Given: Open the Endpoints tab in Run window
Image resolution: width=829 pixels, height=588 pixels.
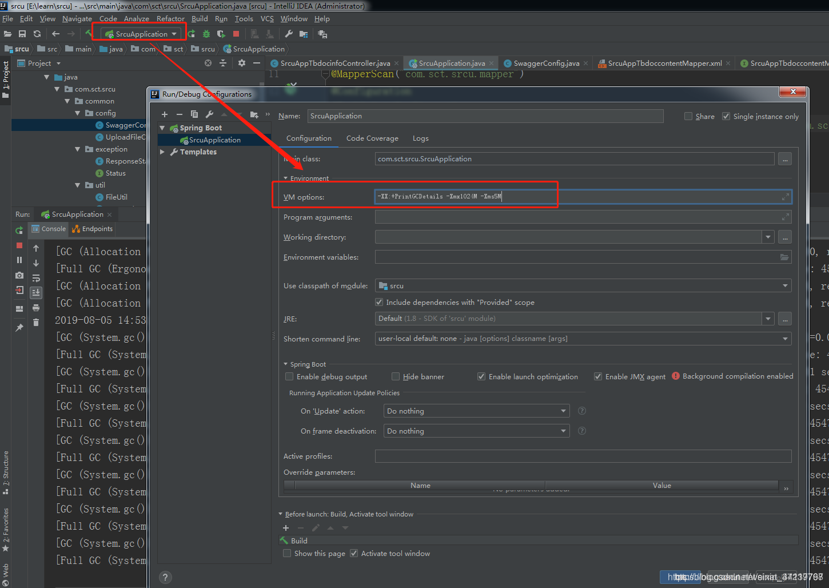Looking at the screenshot, I should click(x=93, y=229).
